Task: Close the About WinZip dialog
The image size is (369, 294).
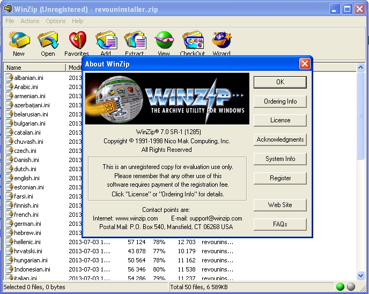Action: click(305, 64)
